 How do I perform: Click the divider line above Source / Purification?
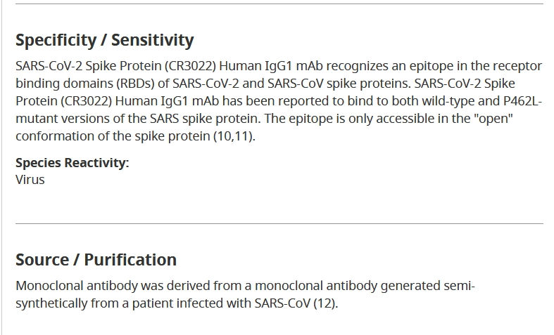click(x=279, y=223)
